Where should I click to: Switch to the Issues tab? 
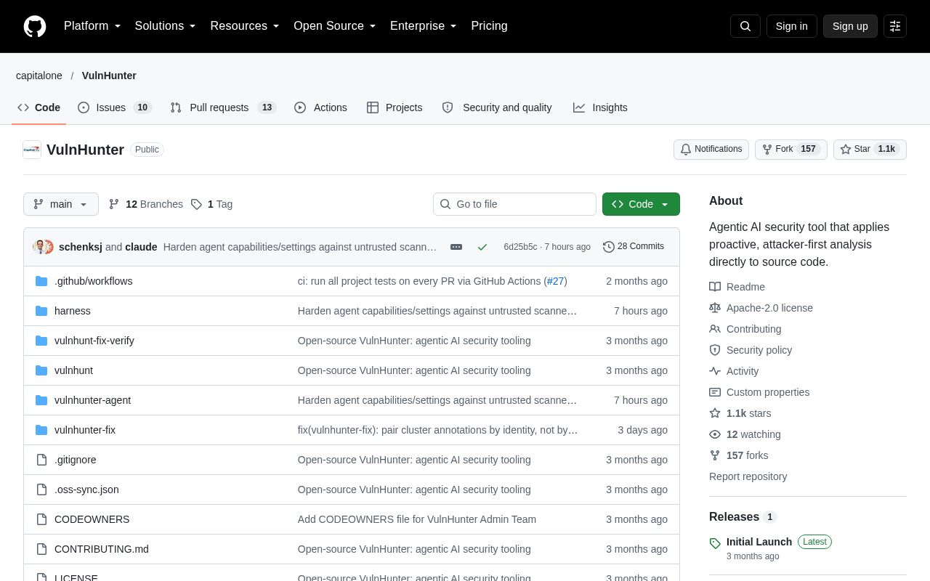pos(114,107)
